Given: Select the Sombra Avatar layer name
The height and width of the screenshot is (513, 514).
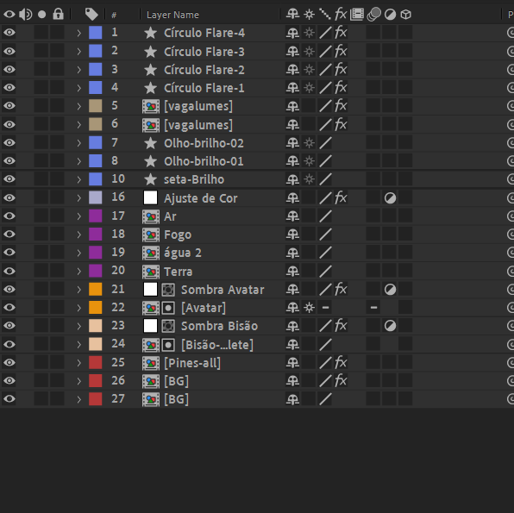Looking at the screenshot, I should coord(223,290).
